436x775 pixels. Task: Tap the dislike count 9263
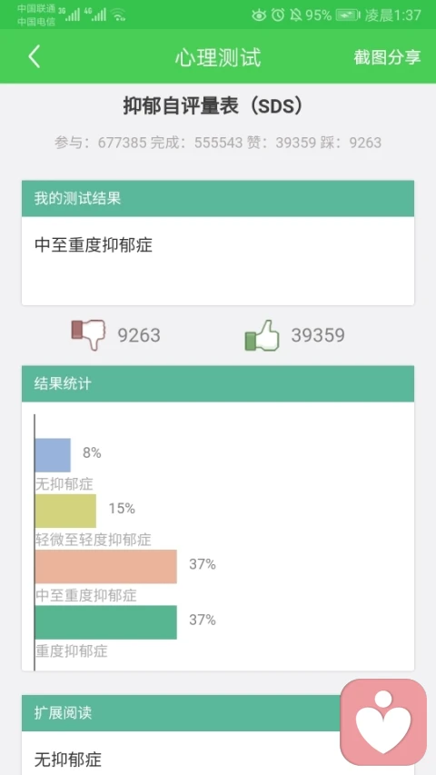139,335
